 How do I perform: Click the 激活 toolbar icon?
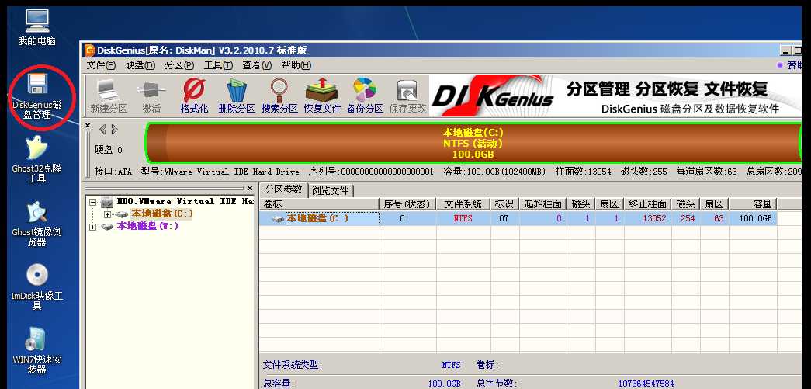point(151,96)
